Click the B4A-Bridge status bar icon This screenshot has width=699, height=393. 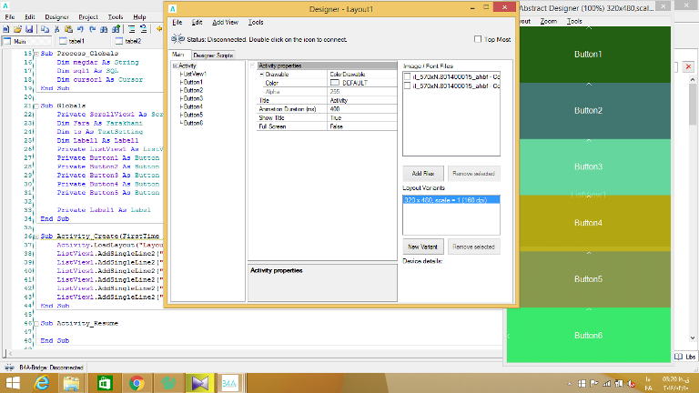coord(9,368)
